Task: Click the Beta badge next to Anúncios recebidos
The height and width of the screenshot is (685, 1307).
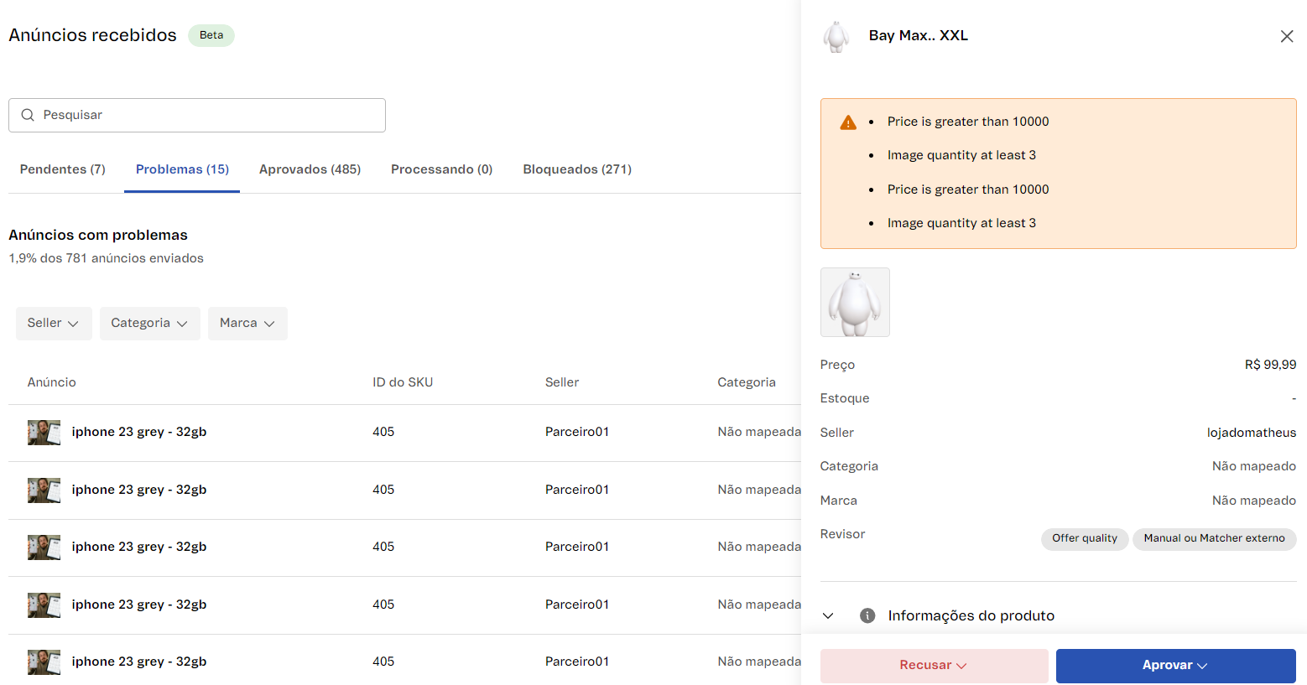Action: 211,35
